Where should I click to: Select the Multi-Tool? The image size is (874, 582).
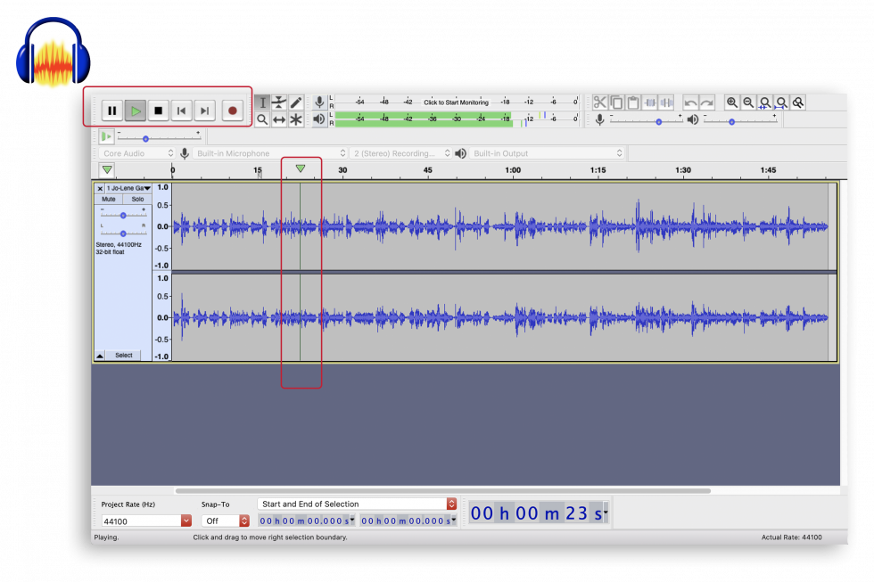coord(296,119)
